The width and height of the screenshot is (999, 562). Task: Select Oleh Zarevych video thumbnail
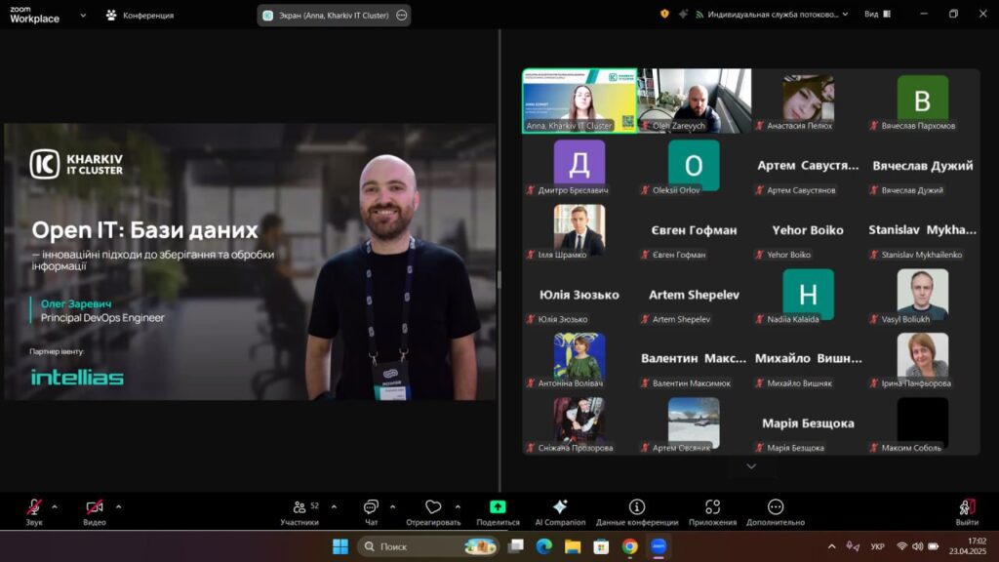[694, 100]
